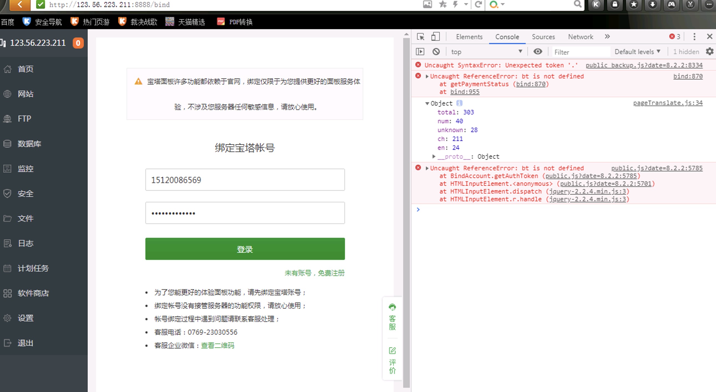
Task: Open console settings gear icon
Action: click(709, 51)
